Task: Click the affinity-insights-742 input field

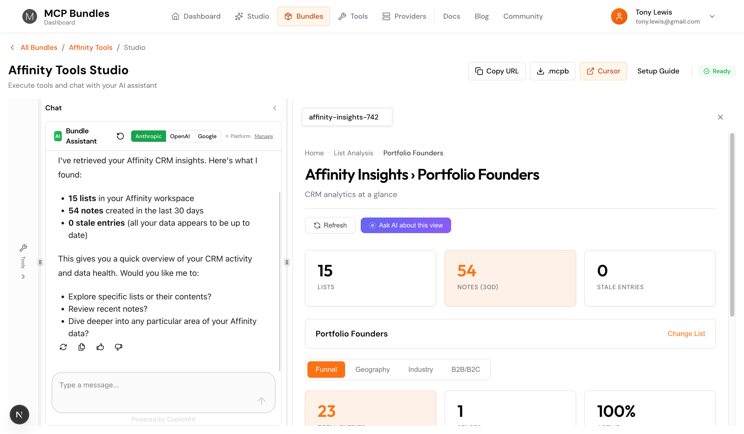Action: tap(347, 117)
